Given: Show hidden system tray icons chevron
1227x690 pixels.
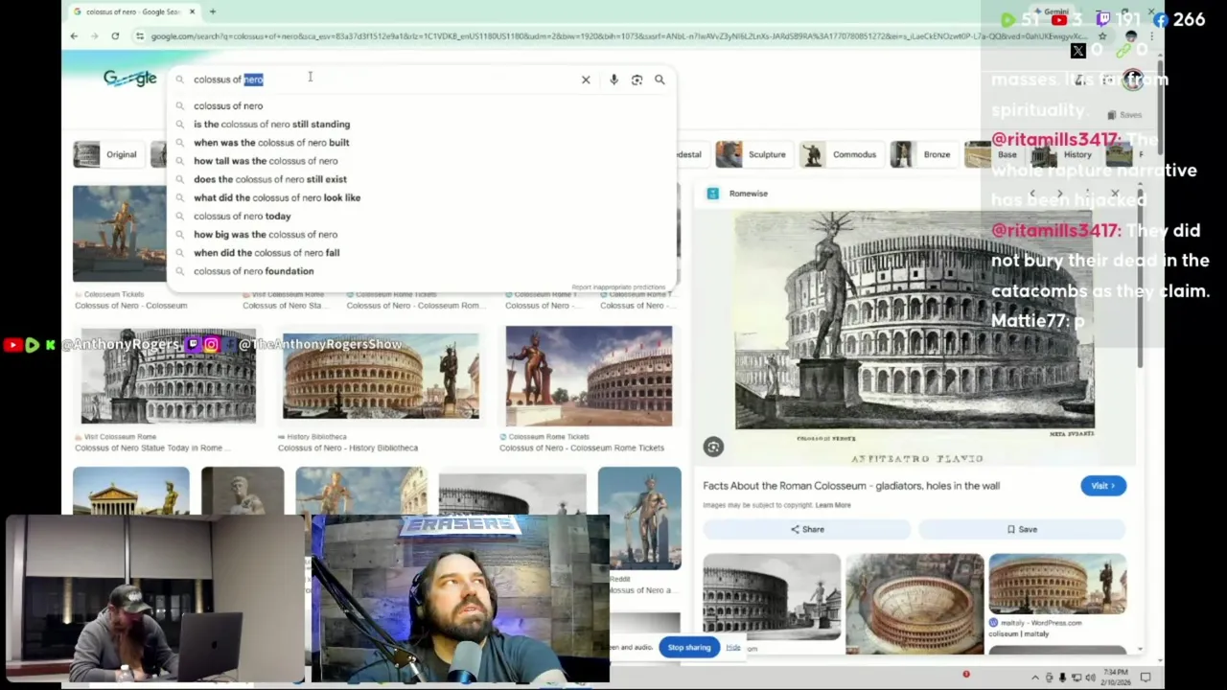Looking at the screenshot, I should [1034, 678].
